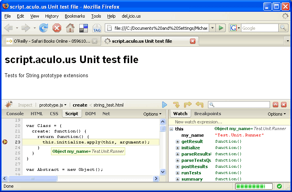
Task: Switch to the CSS tab
Action: [x=54, y=114]
